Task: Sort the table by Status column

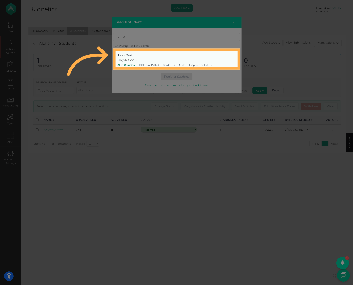Action: [x=146, y=120]
